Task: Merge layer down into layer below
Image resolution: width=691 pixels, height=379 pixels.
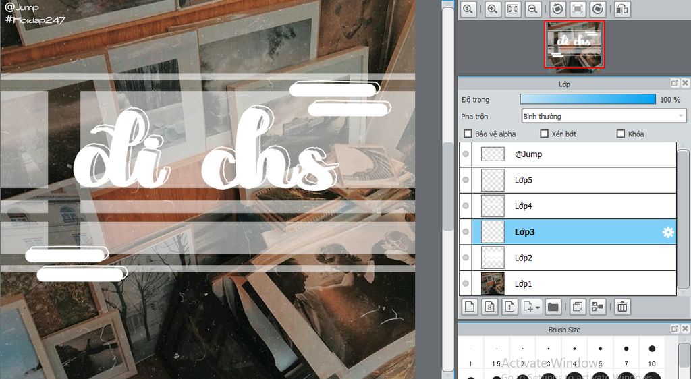Action: 598,306
